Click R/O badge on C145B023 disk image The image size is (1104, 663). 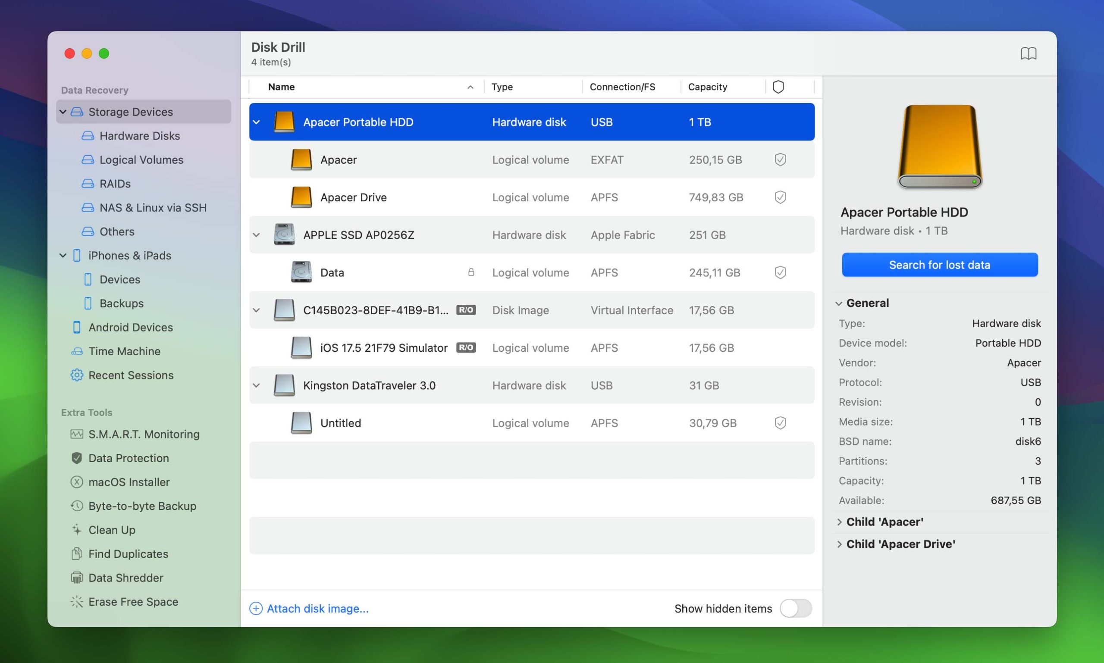pyautogui.click(x=466, y=310)
